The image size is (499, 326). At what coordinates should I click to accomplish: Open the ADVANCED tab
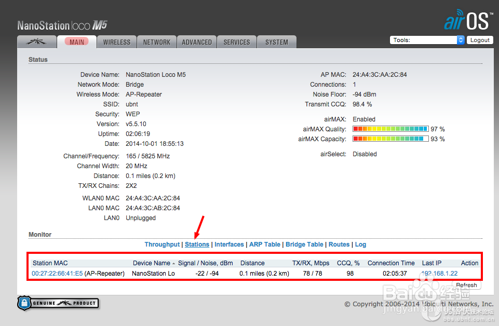coord(197,42)
